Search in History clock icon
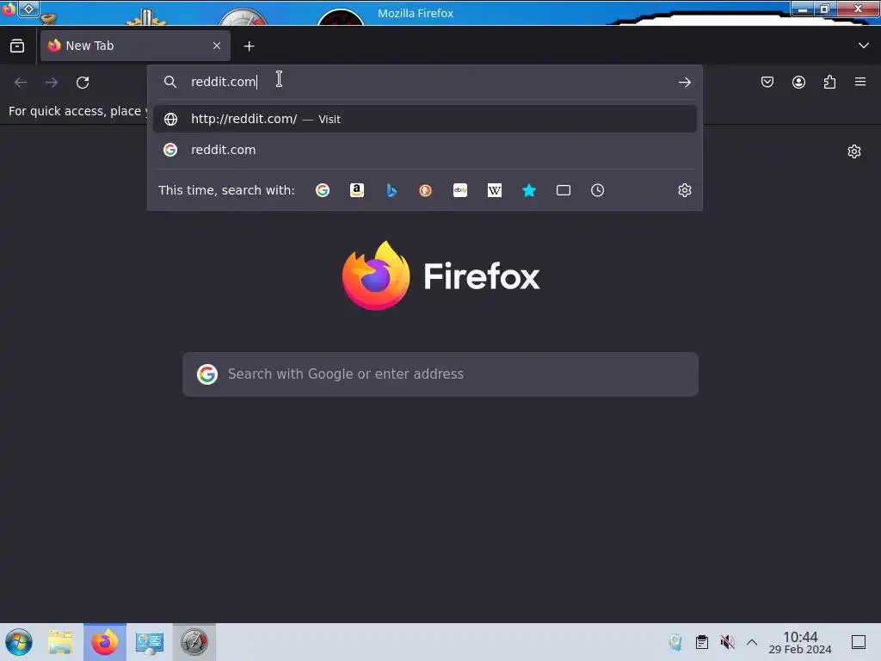The image size is (881, 661). (x=597, y=190)
